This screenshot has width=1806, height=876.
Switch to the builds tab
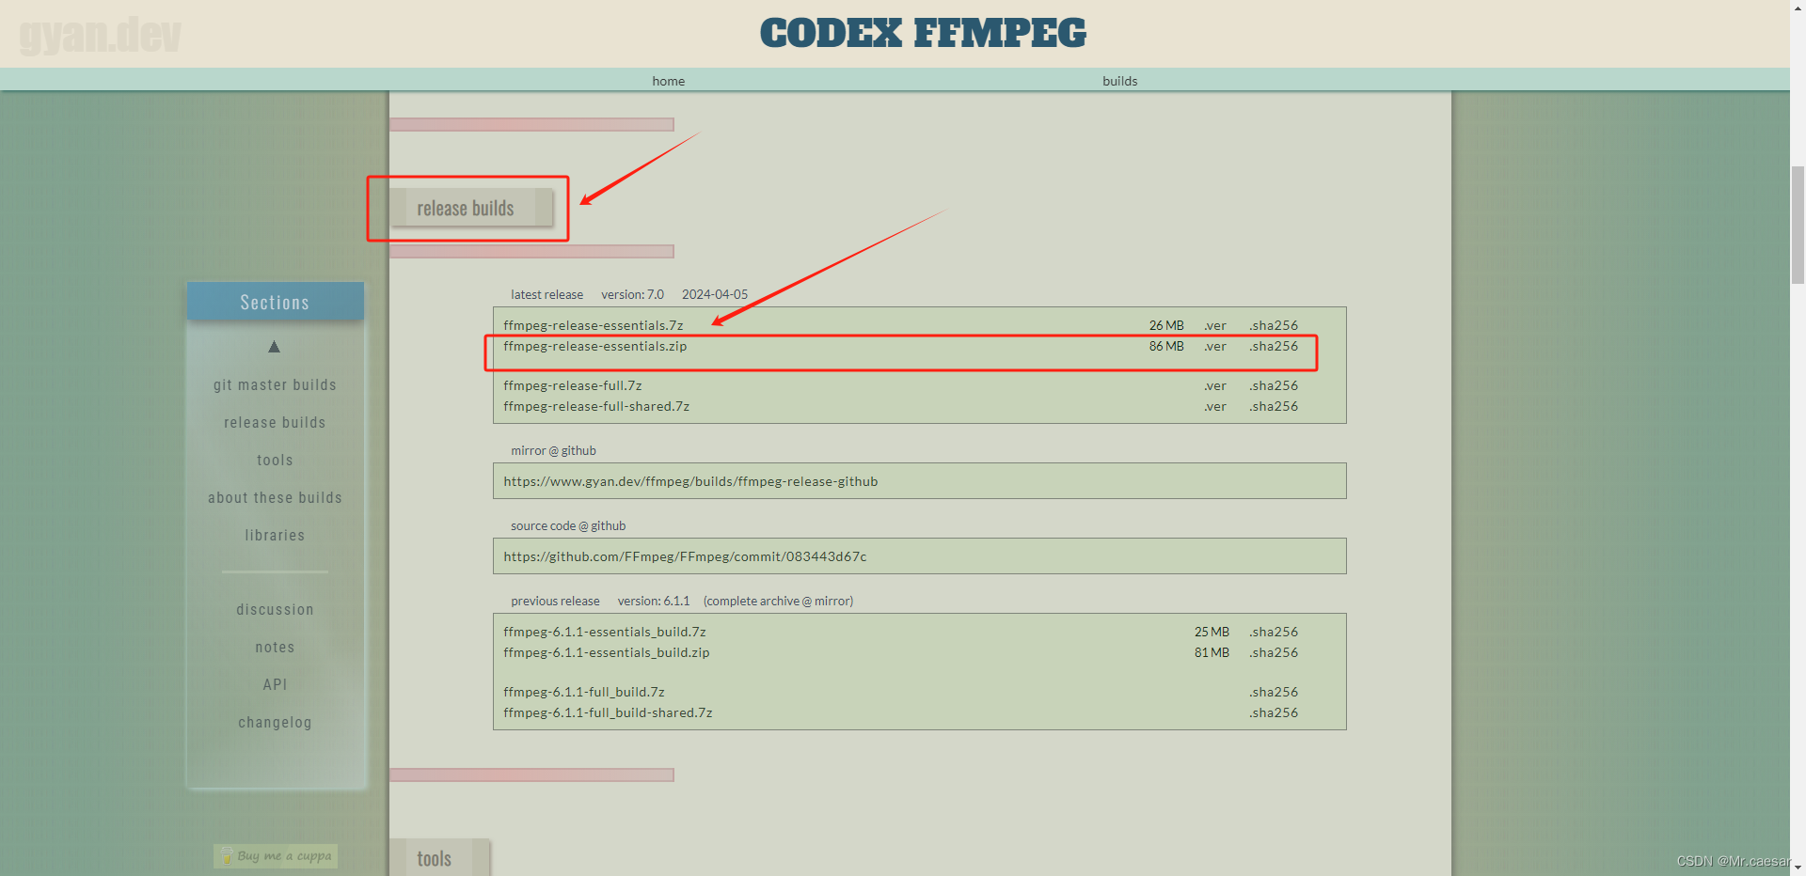(1118, 81)
